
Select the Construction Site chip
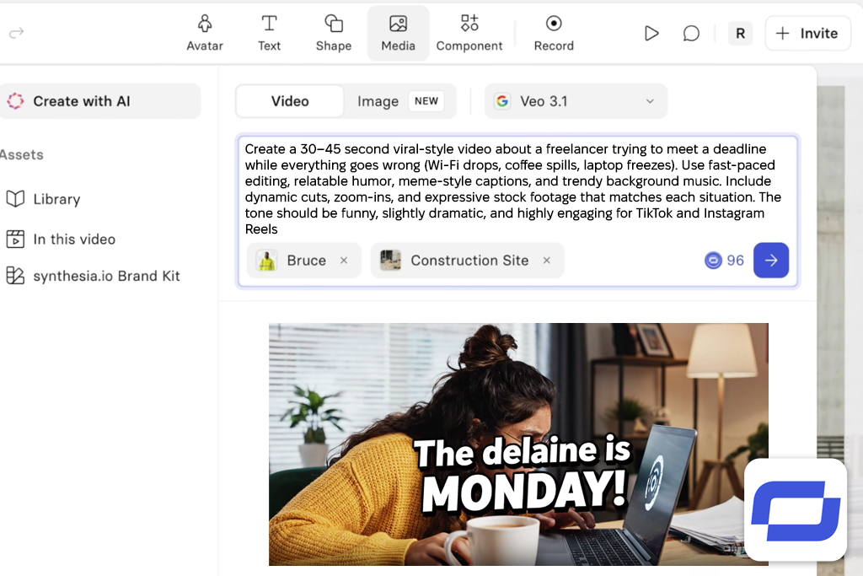(x=467, y=261)
